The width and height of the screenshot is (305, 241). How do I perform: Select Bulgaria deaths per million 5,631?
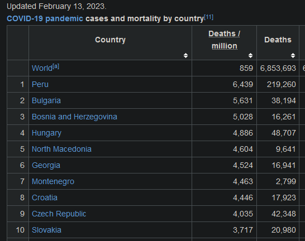point(243,100)
